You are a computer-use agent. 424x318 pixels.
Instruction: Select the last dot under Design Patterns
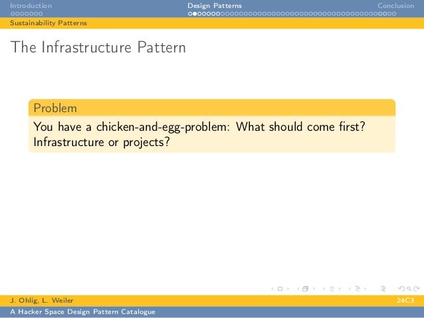[394, 14]
